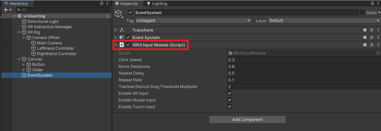Expand the Button tree node

[x=24, y=64]
